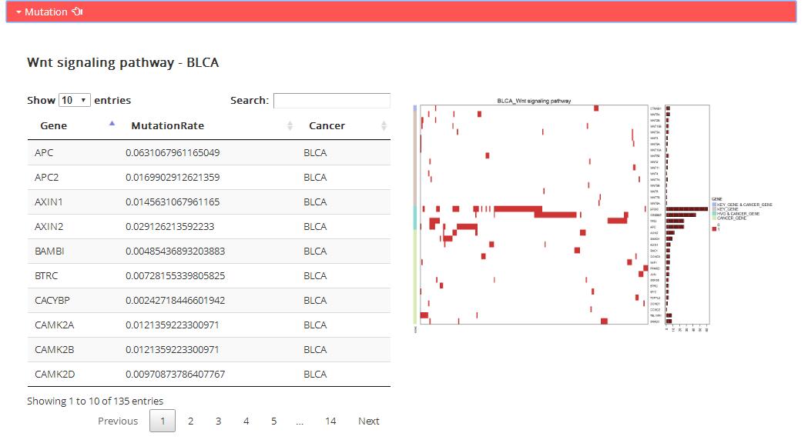Jump to page 2 of results
808x443 pixels.
(190, 421)
